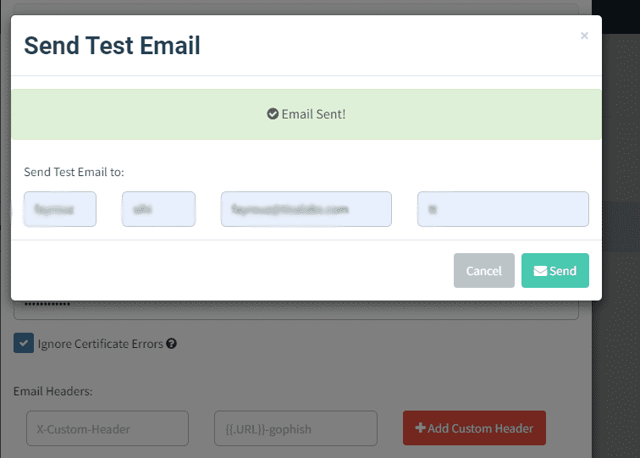Focus the X-Custom-Header name field
Screen dimensions: 640x458
[x=108, y=428]
